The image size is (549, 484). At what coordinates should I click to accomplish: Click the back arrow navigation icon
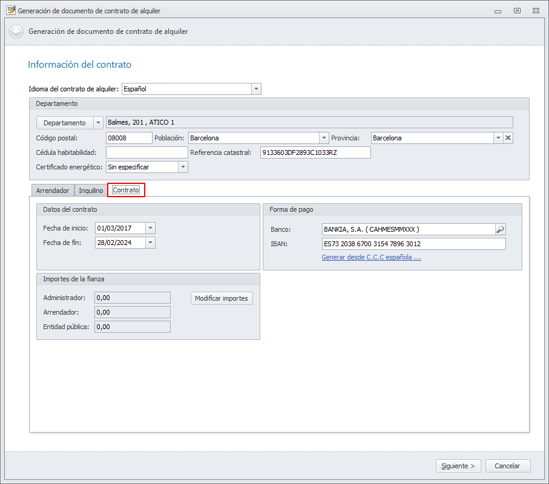pos(16,31)
